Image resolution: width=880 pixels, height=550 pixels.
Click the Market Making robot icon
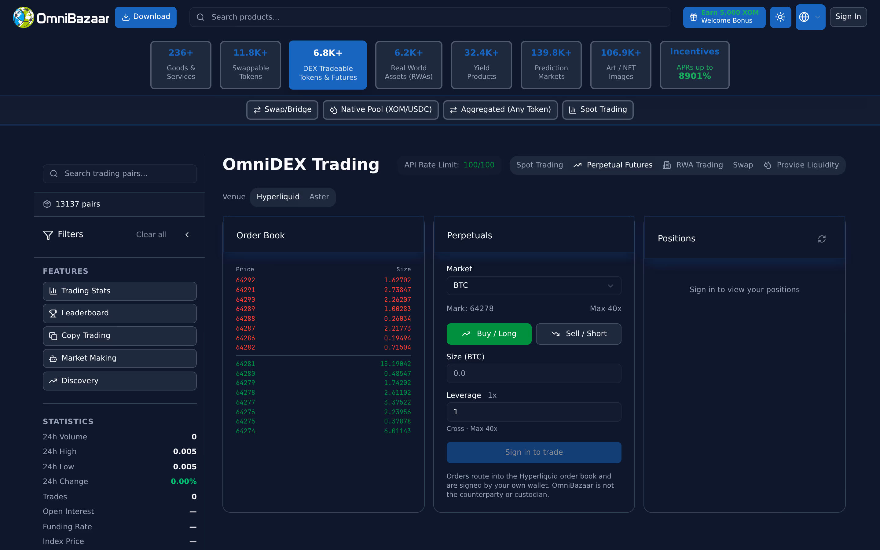(x=53, y=359)
